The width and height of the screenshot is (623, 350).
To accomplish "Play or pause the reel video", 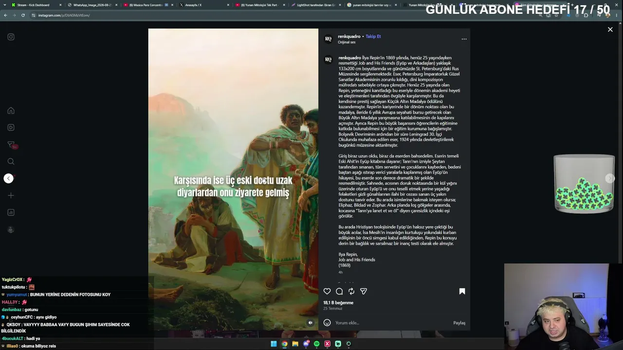I will click(x=233, y=179).
